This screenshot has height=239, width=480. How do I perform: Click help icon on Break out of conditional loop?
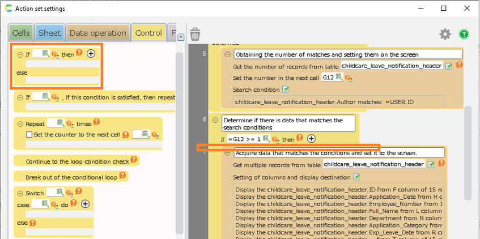(x=122, y=176)
